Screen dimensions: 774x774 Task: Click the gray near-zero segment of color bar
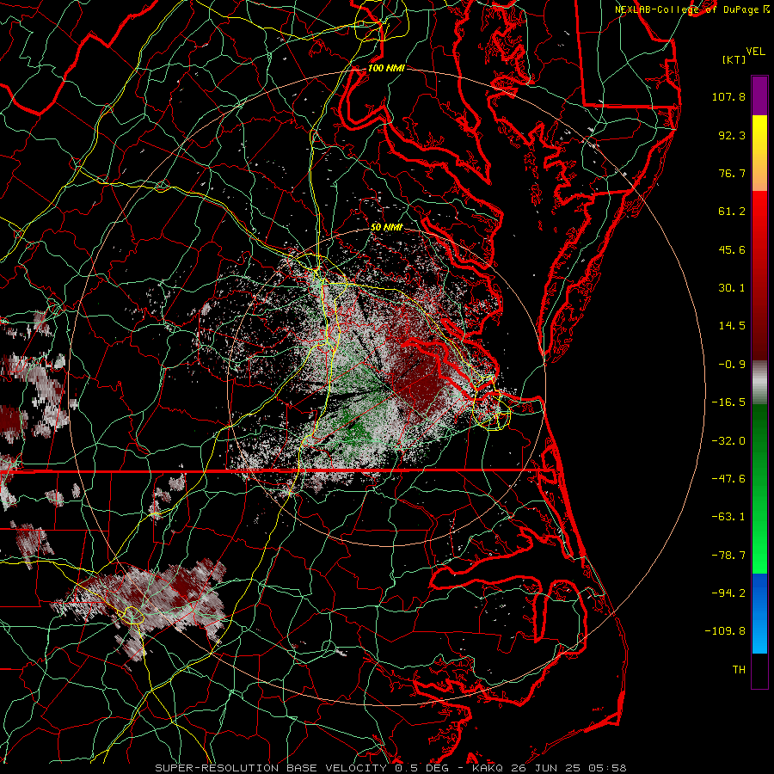[x=759, y=383]
